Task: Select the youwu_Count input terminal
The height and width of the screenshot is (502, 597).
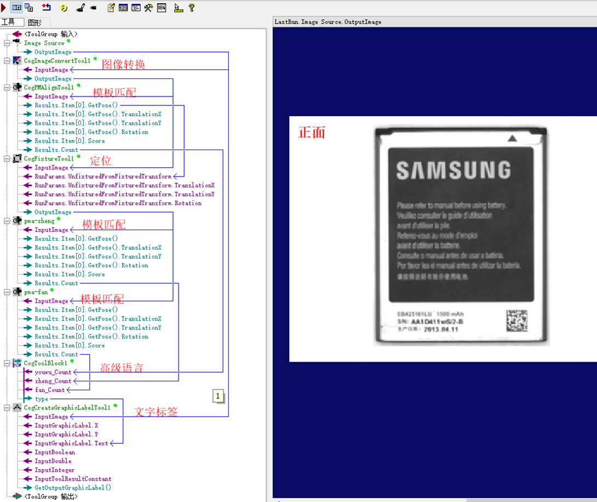Action: (x=53, y=372)
